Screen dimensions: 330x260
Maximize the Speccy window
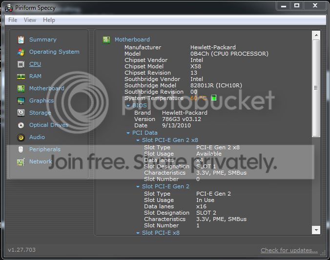297,6
